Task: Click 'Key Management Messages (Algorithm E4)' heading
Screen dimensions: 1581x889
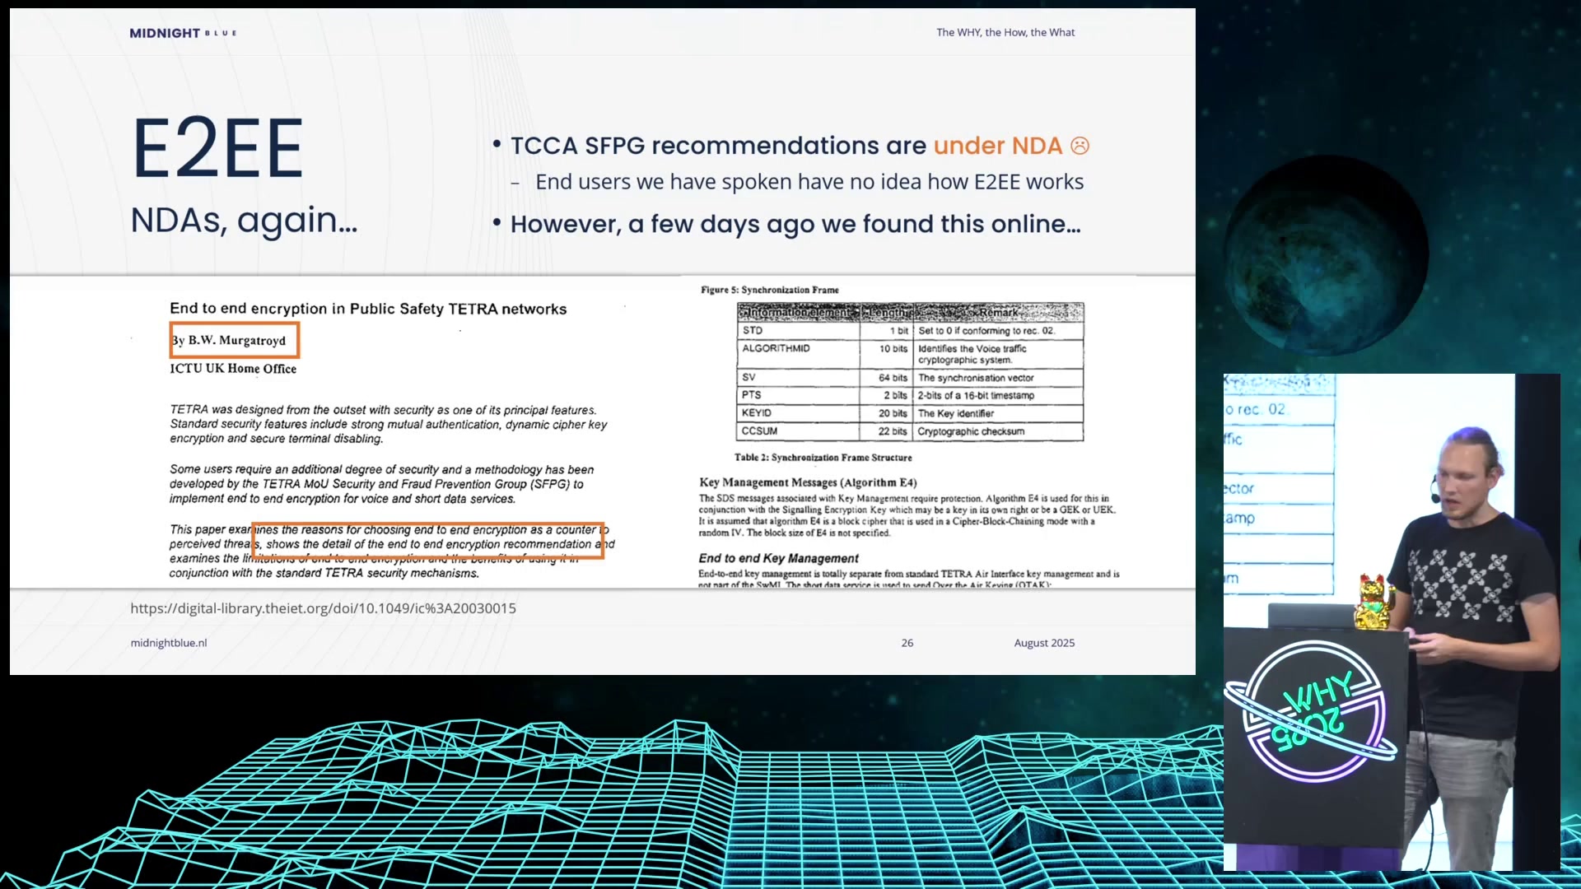Action: coord(808,482)
